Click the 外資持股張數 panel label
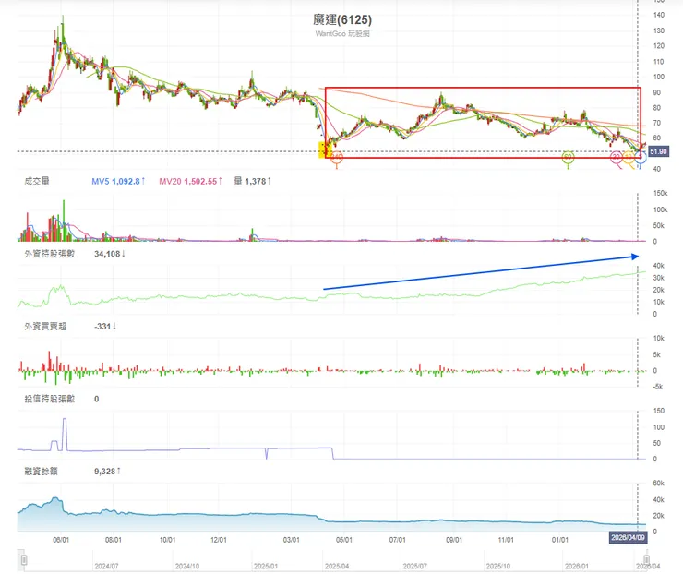Viewport: 683px width, 574px height. point(49,254)
